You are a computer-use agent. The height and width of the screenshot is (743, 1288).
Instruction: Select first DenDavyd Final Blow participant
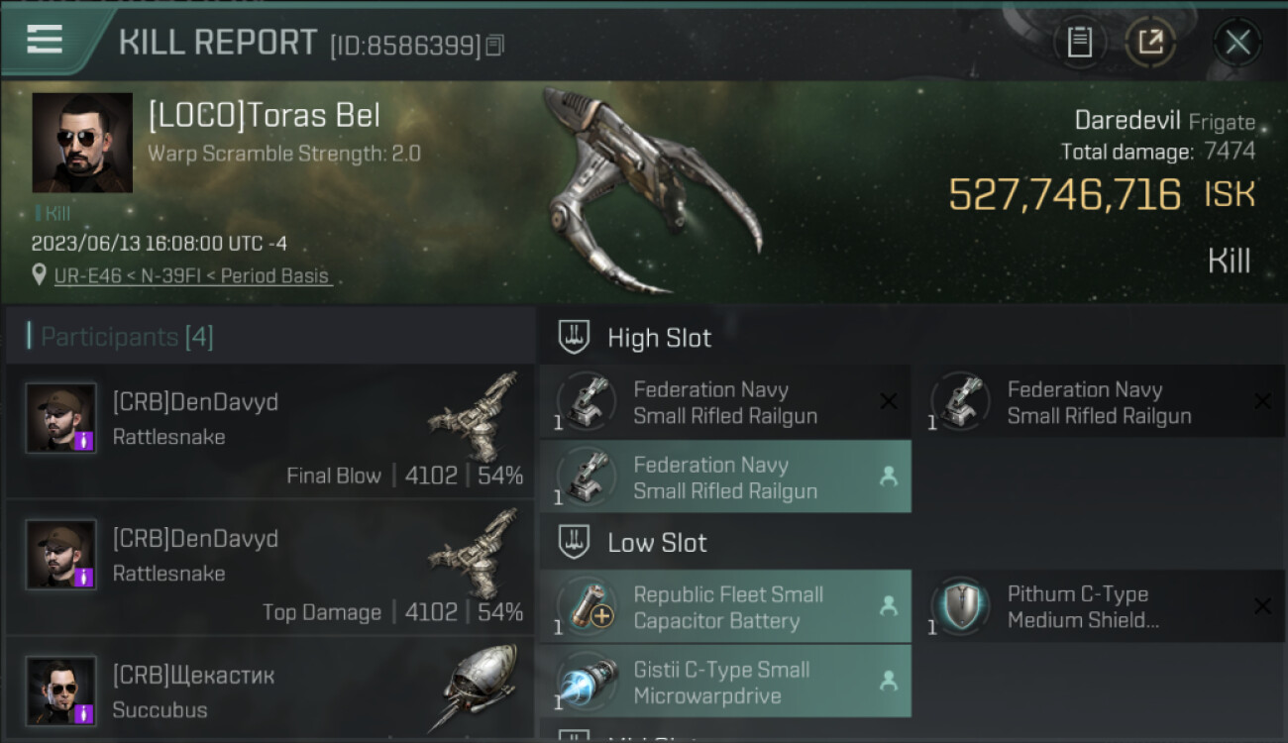270,431
